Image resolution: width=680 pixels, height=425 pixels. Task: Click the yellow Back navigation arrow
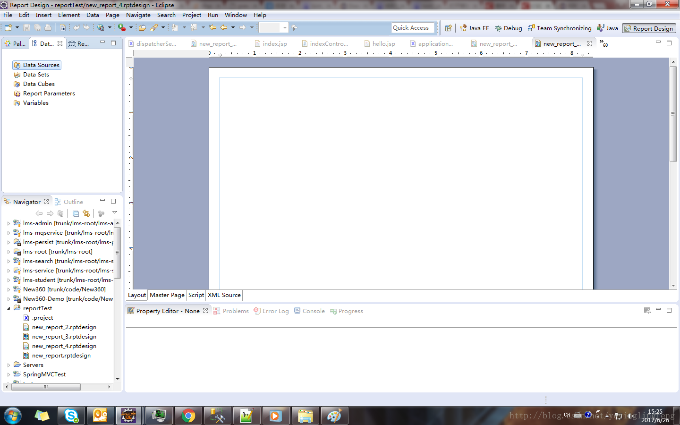(224, 28)
